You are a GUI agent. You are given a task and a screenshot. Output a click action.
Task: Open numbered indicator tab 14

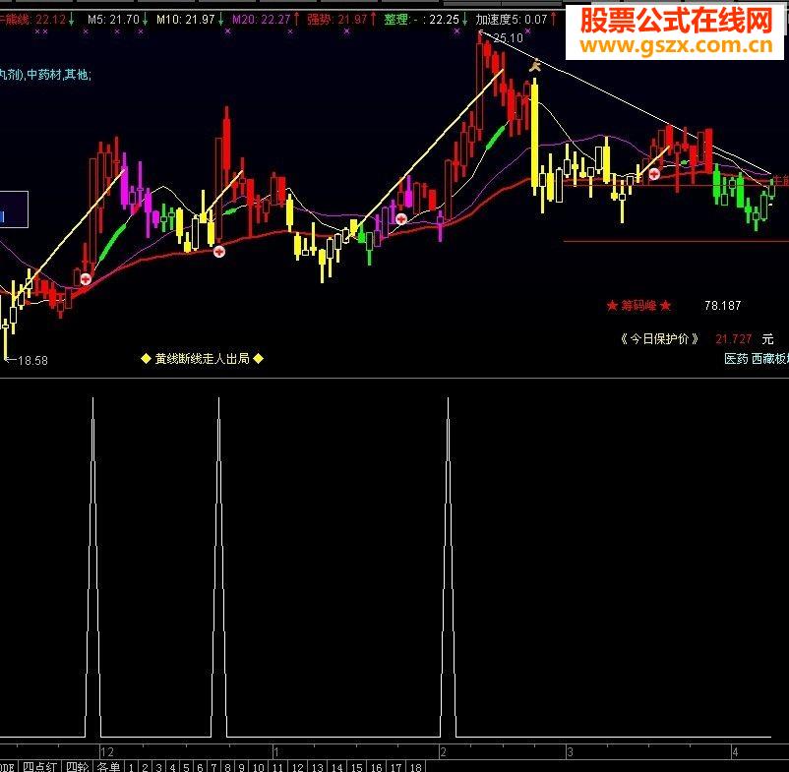pos(337,767)
